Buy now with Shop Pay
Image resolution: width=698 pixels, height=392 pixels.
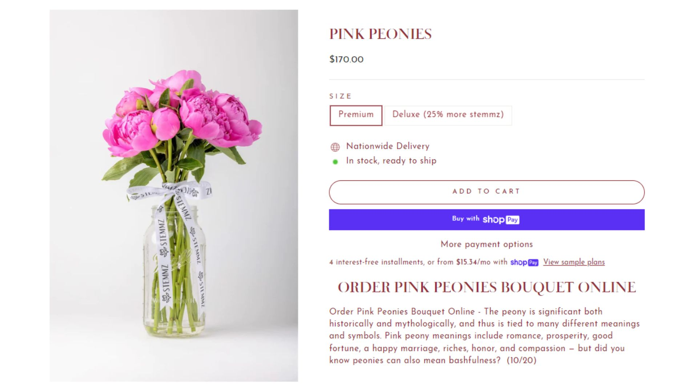click(x=486, y=220)
